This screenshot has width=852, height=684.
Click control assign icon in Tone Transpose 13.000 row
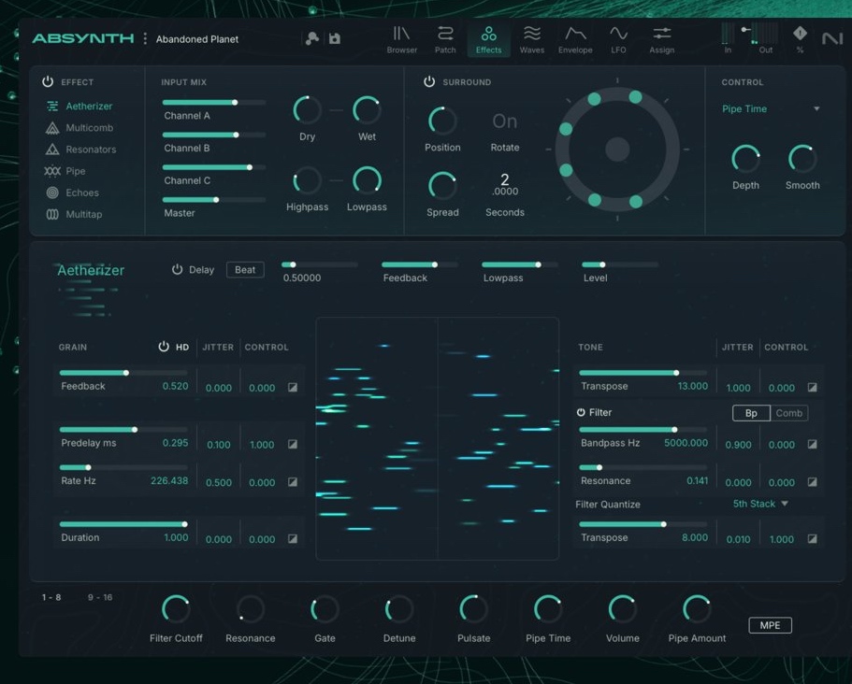pyautogui.click(x=812, y=388)
